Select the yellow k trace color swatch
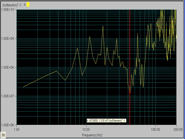Image resolution: width=185 pixels, height=139 pixels. pyautogui.click(x=28, y=5)
